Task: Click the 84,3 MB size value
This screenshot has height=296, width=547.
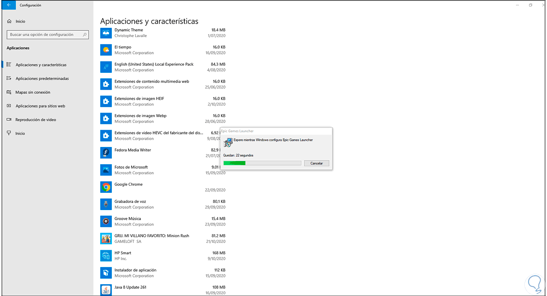Action: (x=218, y=64)
